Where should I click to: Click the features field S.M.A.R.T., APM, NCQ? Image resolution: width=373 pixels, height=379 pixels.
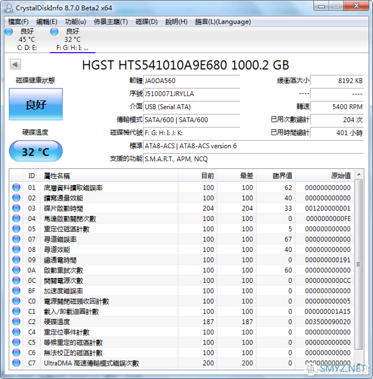(x=253, y=159)
